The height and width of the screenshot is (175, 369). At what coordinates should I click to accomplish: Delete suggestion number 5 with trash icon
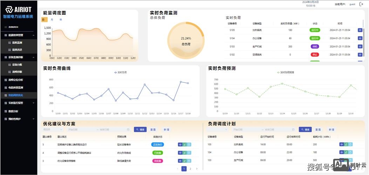pyautogui.click(x=189, y=145)
